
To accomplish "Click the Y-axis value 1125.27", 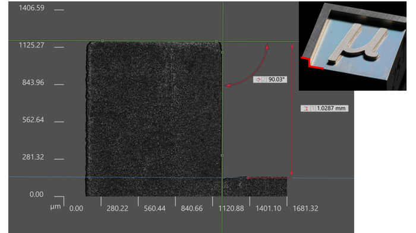I will [31, 45].
